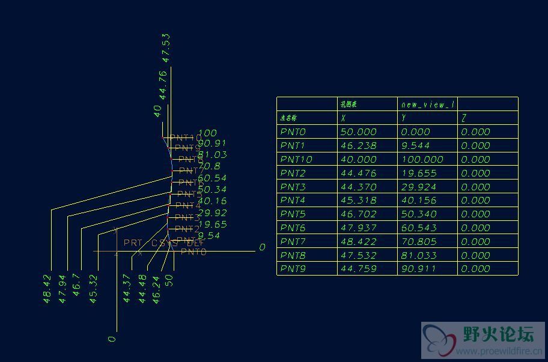Select ordinate dimension 19.65
Image resolution: width=548 pixels, height=362 pixels.
click(x=213, y=225)
